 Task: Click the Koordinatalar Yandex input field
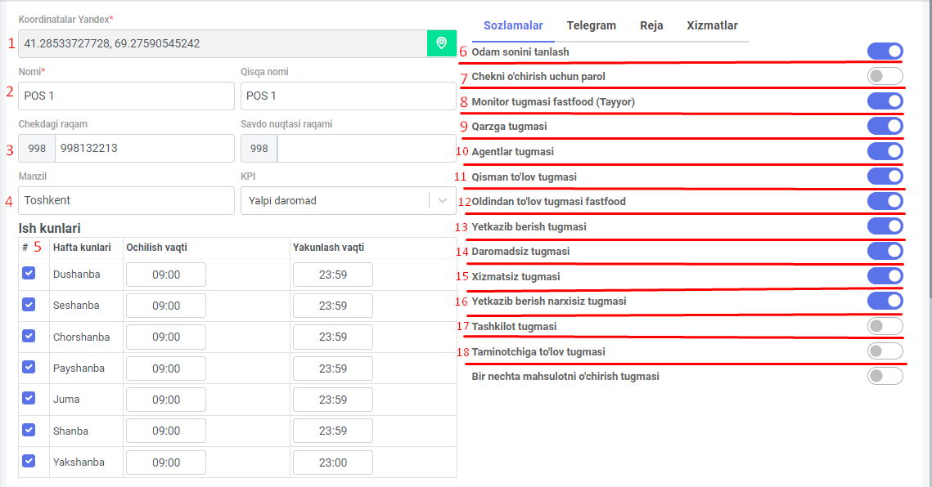[x=223, y=43]
